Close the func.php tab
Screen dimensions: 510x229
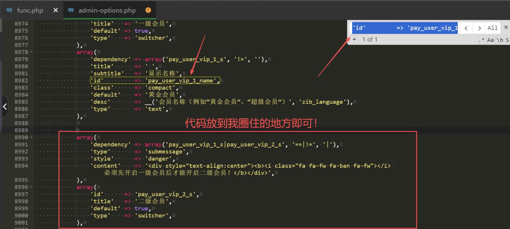coord(55,10)
